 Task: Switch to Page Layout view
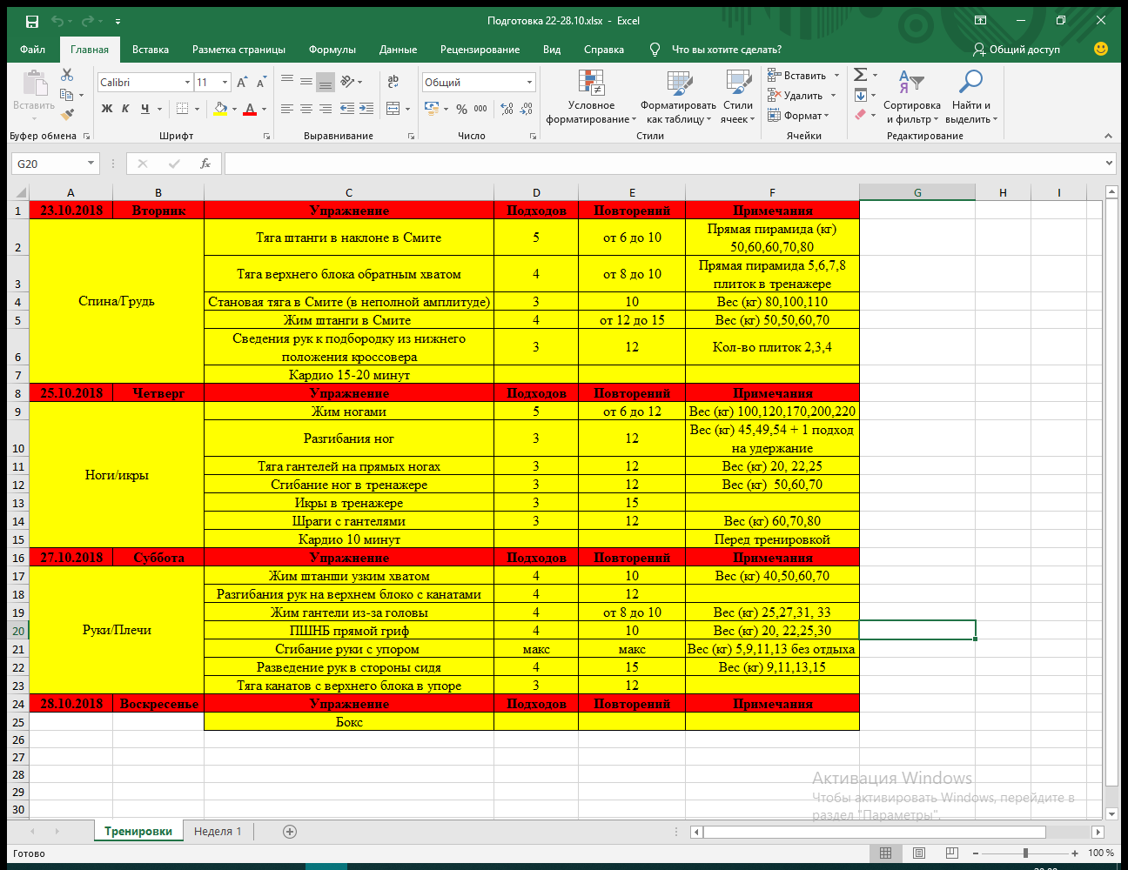click(918, 853)
